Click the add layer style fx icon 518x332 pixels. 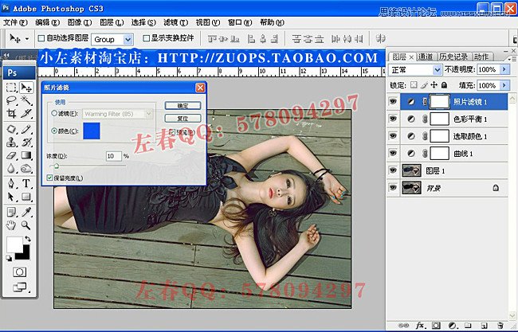pyautogui.click(x=417, y=326)
